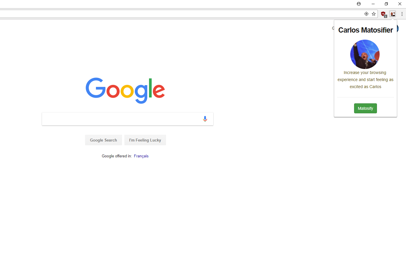Click the Carlos Matosifier popup heading
This screenshot has width=406, height=266.
[366, 30]
